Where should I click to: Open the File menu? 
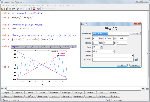3,5
